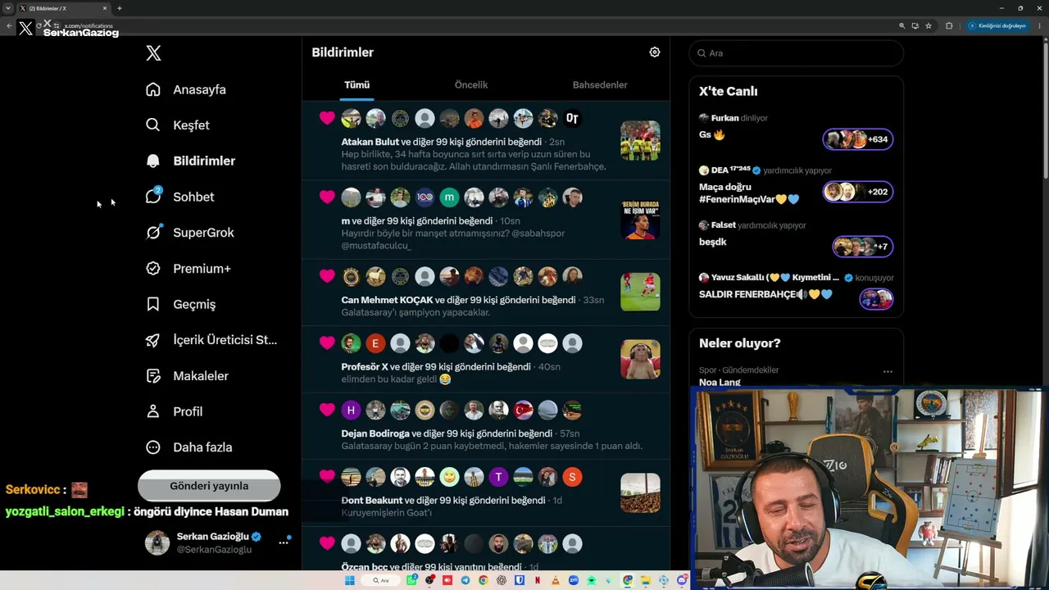The height and width of the screenshot is (590, 1049).
Task: Click the Gönderi yayınla button
Action: 209,486
